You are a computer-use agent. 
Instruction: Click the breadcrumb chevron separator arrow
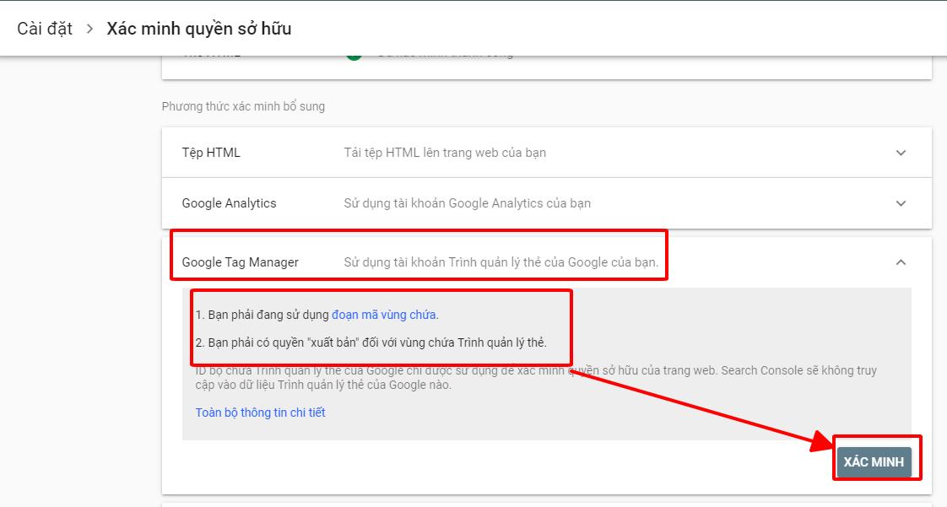tap(89, 29)
